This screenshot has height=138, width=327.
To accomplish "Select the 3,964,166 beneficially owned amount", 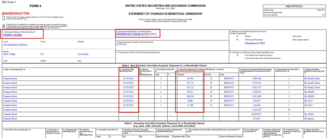I will pos(264,78).
